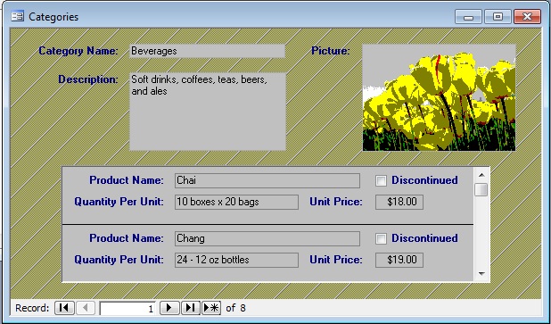This screenshot has height=324, width=551.
Task: Click the quantity field '24 - 12 oz bottles'
Action: [236, 260]
